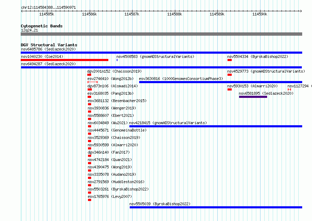Screen dimensions: 312x221
Task: Click the 114590k ruler tick label
Action: 260,14
